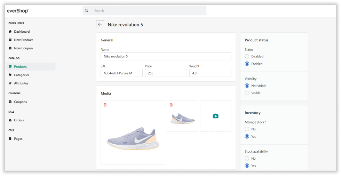The image size is (341, 176).
Task: Delete the small shoe thumbnail image
Action: (x=171, y=105)
